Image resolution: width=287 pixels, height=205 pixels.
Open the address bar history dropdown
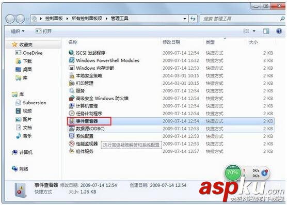[185, 19]
